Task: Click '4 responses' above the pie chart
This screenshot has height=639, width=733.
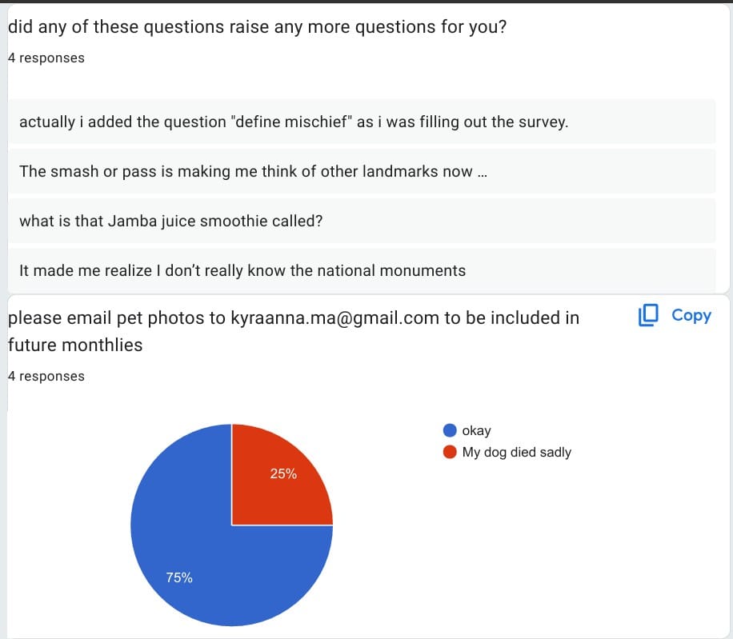Action: [46, 376]
